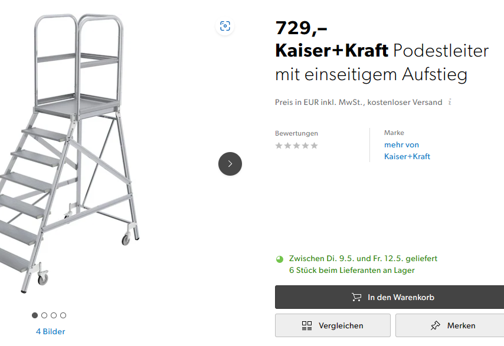504x346 pixels.
Task: Click the compare grid icon
Action: (307, 326)
